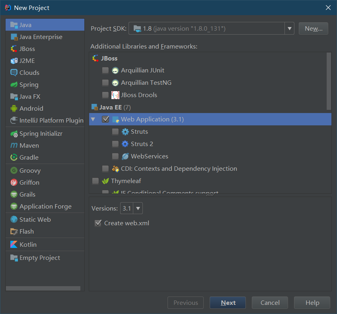Image resolution: width=337 pixels, height=314 pixels.
Task: Click the frameworks list vertical scrollbar
Action: pyautogui.click(x=329, y=81)
